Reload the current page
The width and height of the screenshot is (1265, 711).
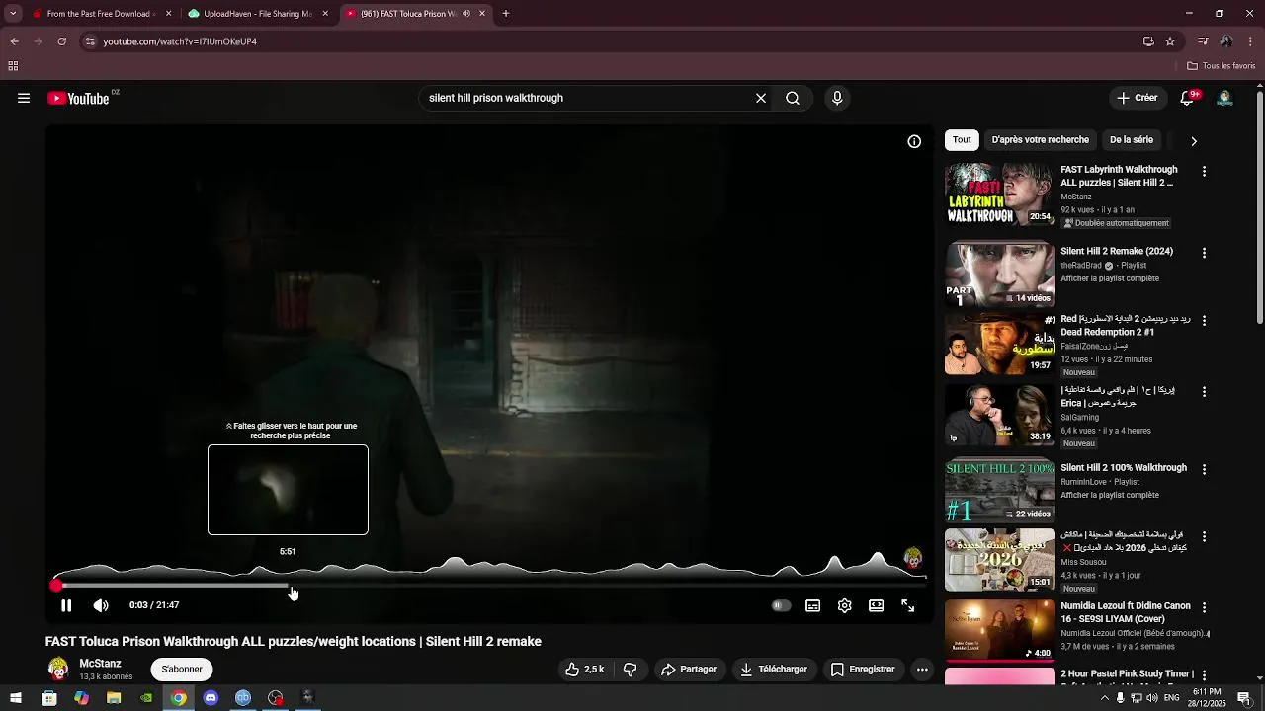pyautogui.click(x=61, y=41)
